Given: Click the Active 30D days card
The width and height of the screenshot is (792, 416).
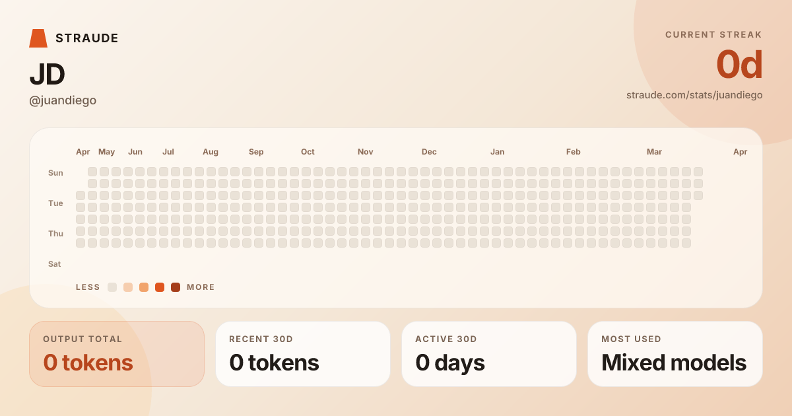Looking at the screenshot, I should tap(489, 354).
